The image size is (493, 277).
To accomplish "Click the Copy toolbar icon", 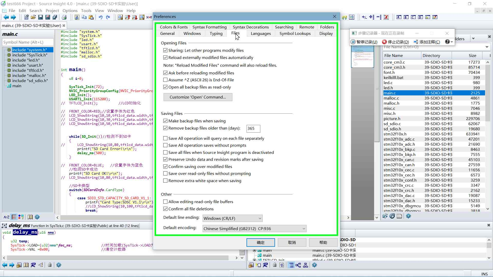I will click(84, 17).
